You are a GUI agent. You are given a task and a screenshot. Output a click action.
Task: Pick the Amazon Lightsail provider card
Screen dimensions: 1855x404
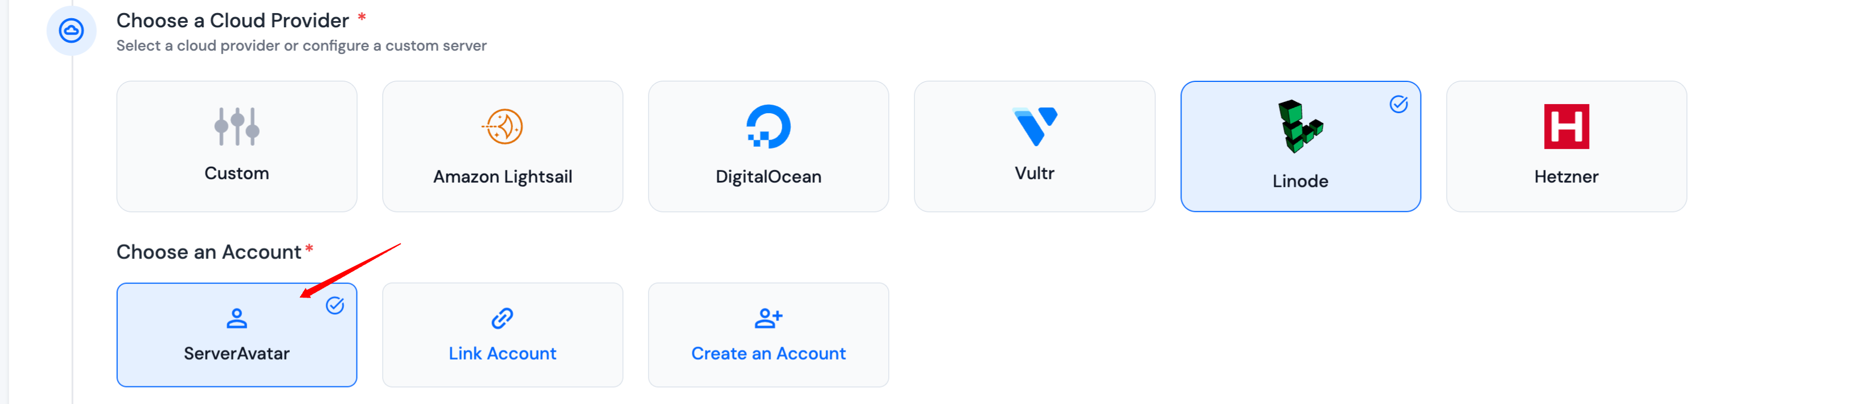pos(503,176)
